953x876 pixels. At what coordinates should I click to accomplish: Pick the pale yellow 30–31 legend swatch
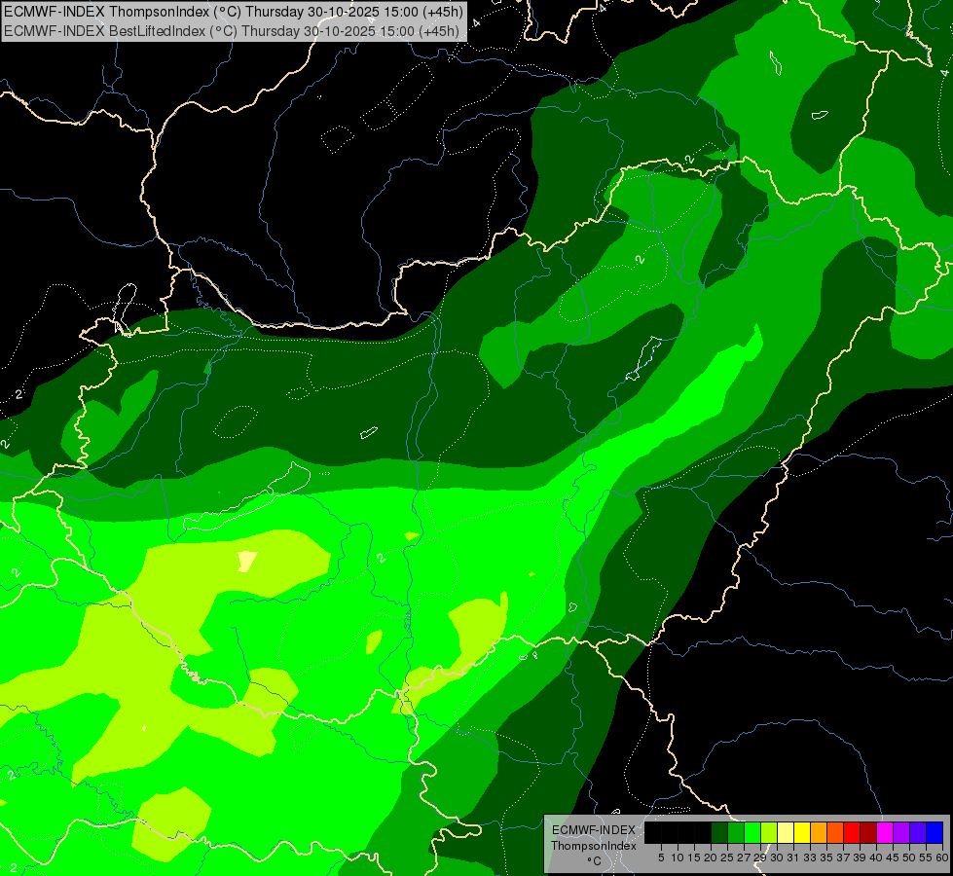[x=786, y=832]
